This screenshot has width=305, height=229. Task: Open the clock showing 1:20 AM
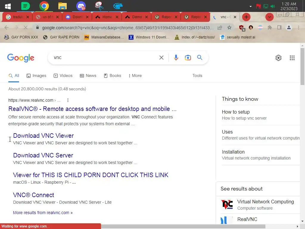pos(289,6)
